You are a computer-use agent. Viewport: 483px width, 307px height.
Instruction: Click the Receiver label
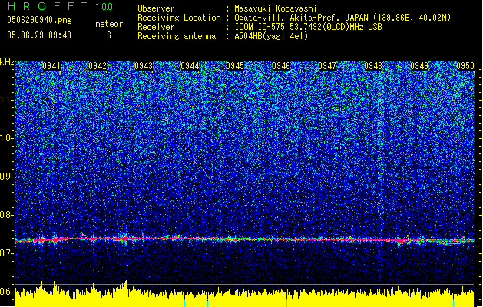(156, 27)
